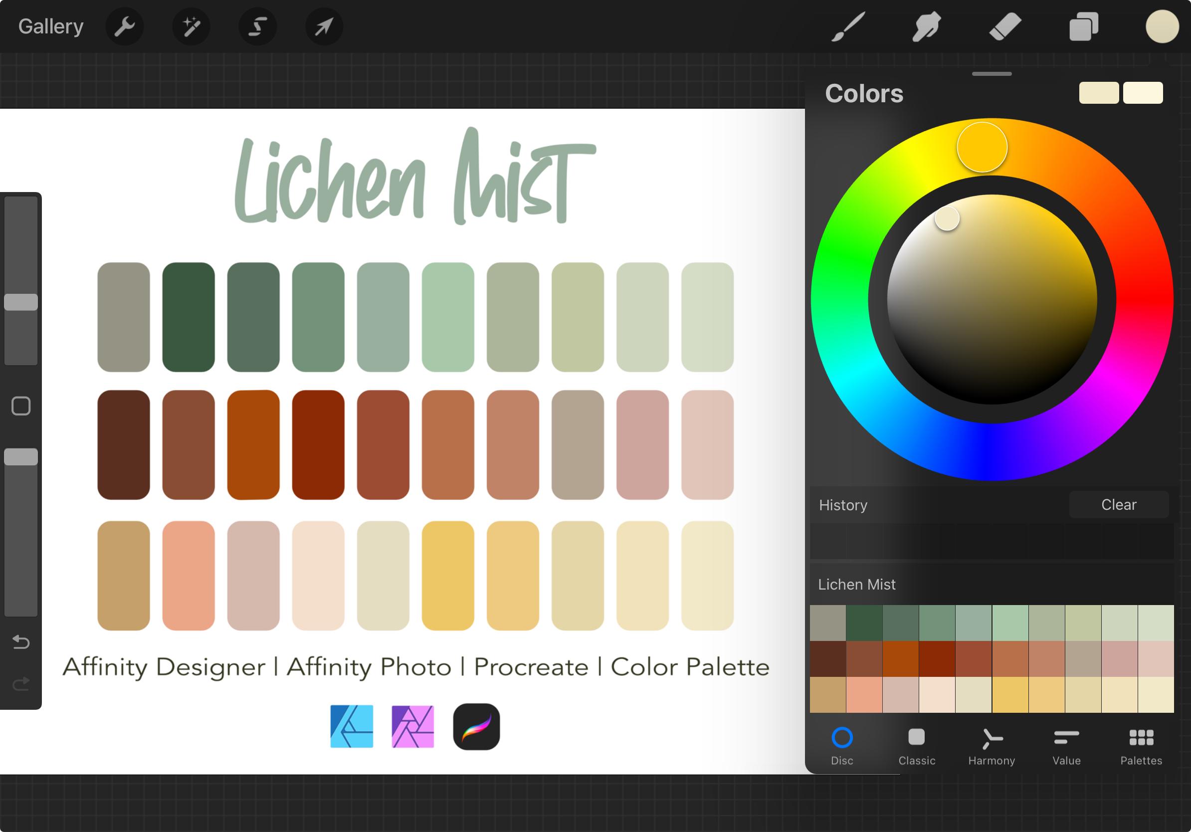Click the Affinity Photo logo on canvas

[412, 726]
